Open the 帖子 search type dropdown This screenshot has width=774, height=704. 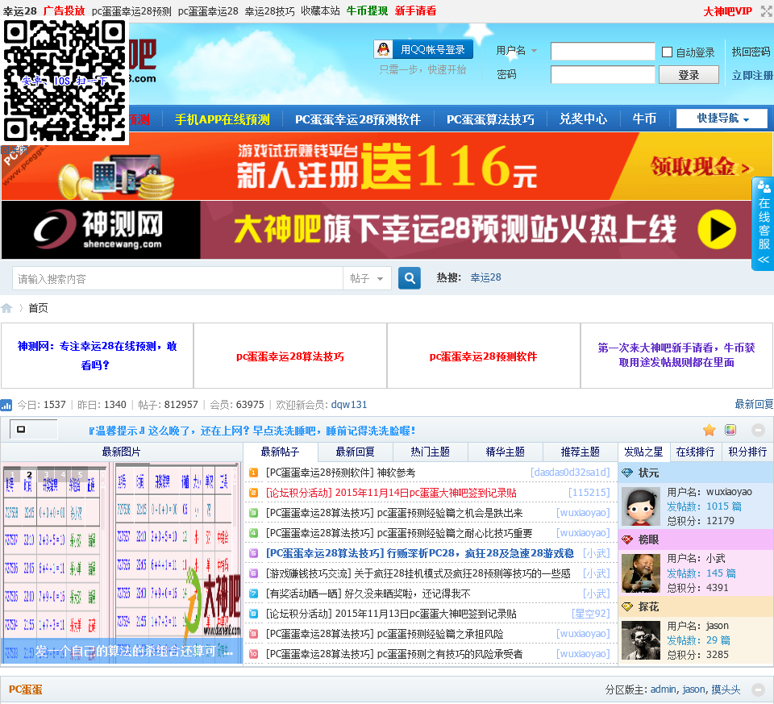[367, 278]
